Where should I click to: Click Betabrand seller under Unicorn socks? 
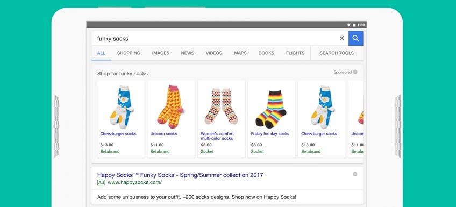pyautogui.click(x=160, y=152)
